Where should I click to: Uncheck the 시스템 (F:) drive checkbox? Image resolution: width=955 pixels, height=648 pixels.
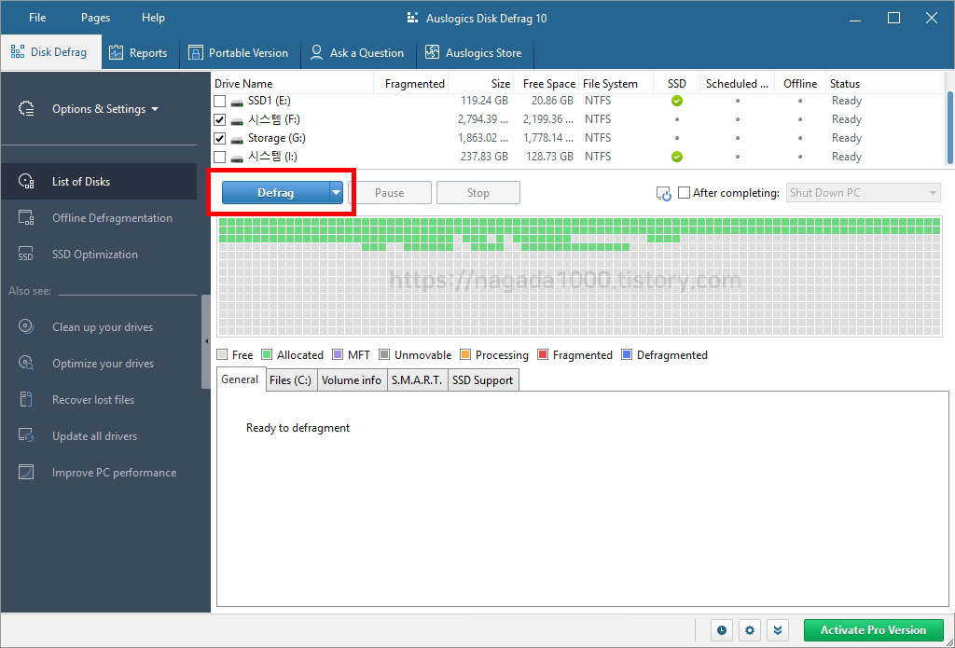(x=220, y=120)
